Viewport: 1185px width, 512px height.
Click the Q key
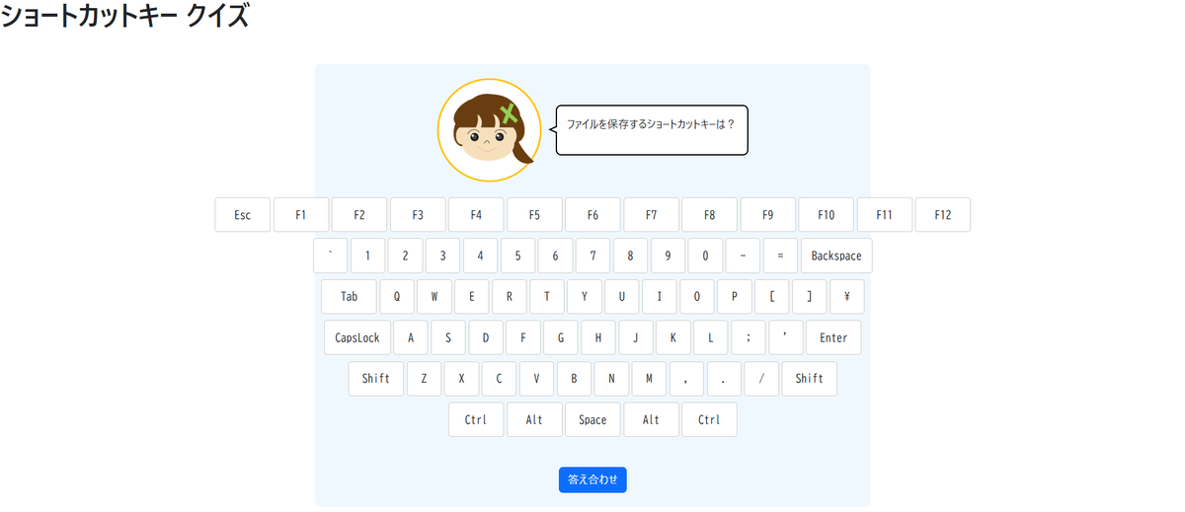point(396,296)
